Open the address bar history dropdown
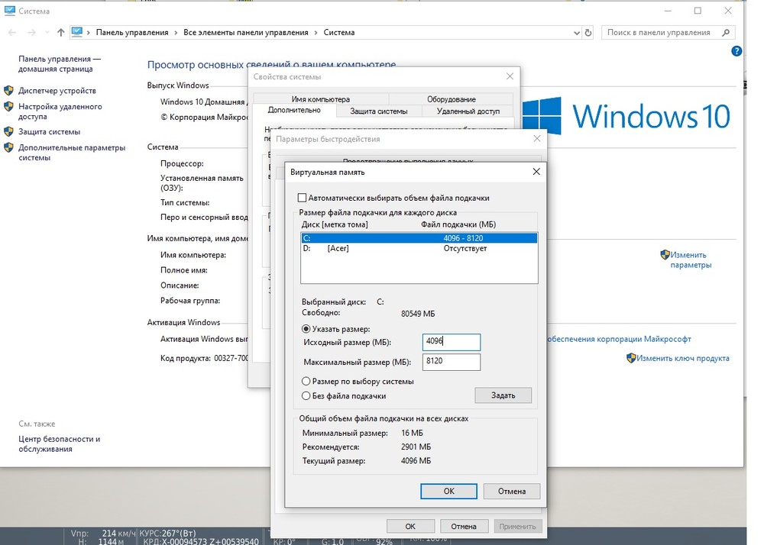 [576, 33]
